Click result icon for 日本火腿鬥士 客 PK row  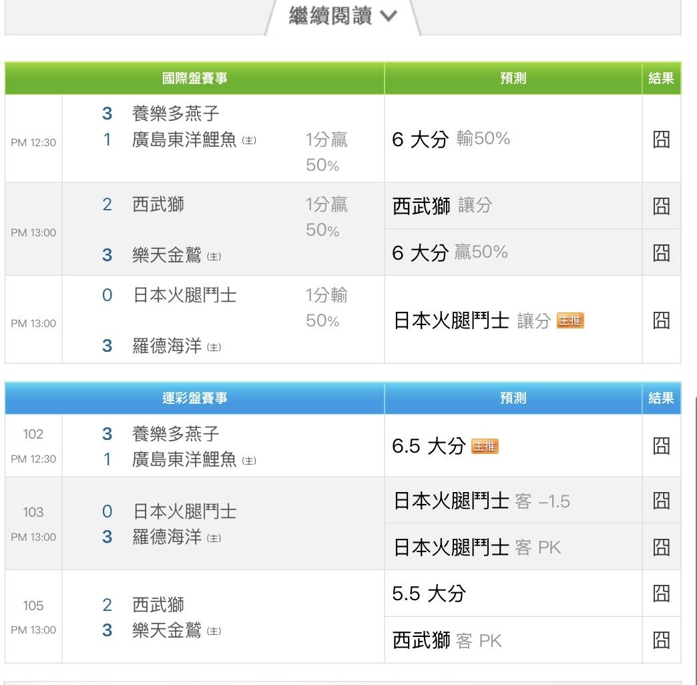tap(661, 547)
